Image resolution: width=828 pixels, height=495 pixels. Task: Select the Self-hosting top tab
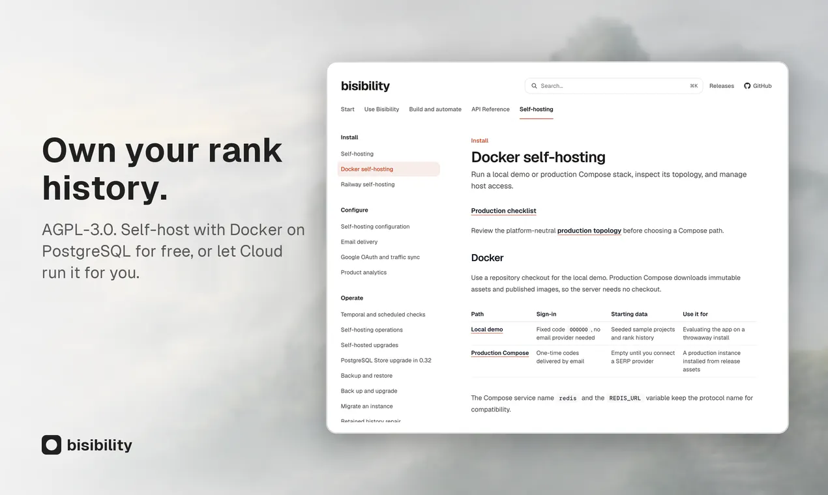click(536, 109)
